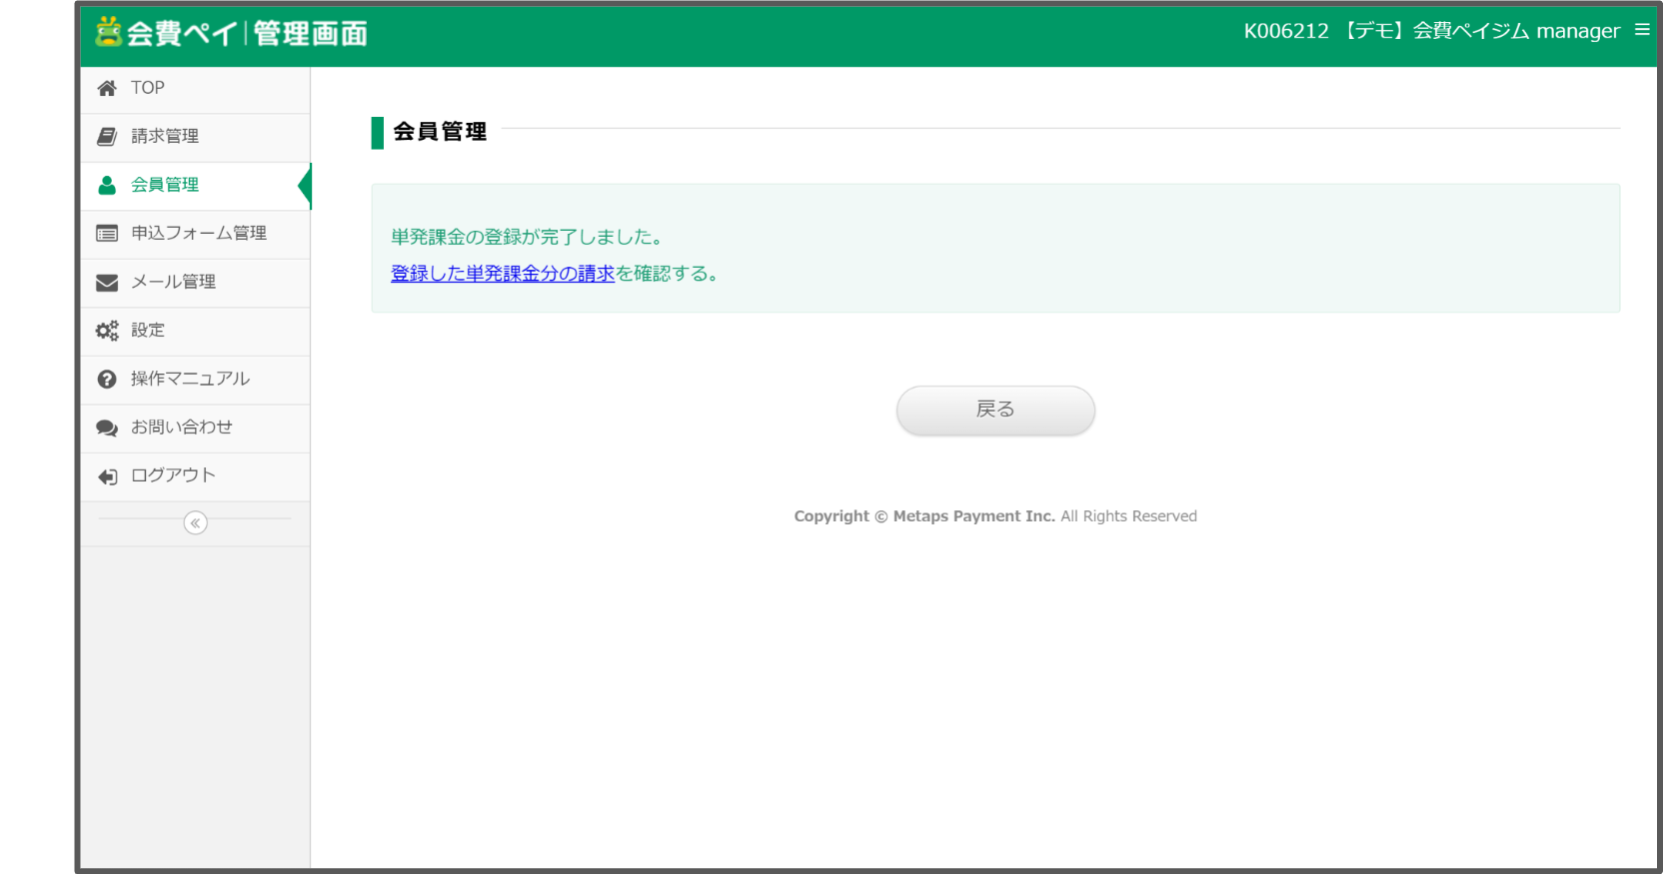Collapse the sidebar with the double chevron
1664x874 pixels.
[x=196, y=523]
